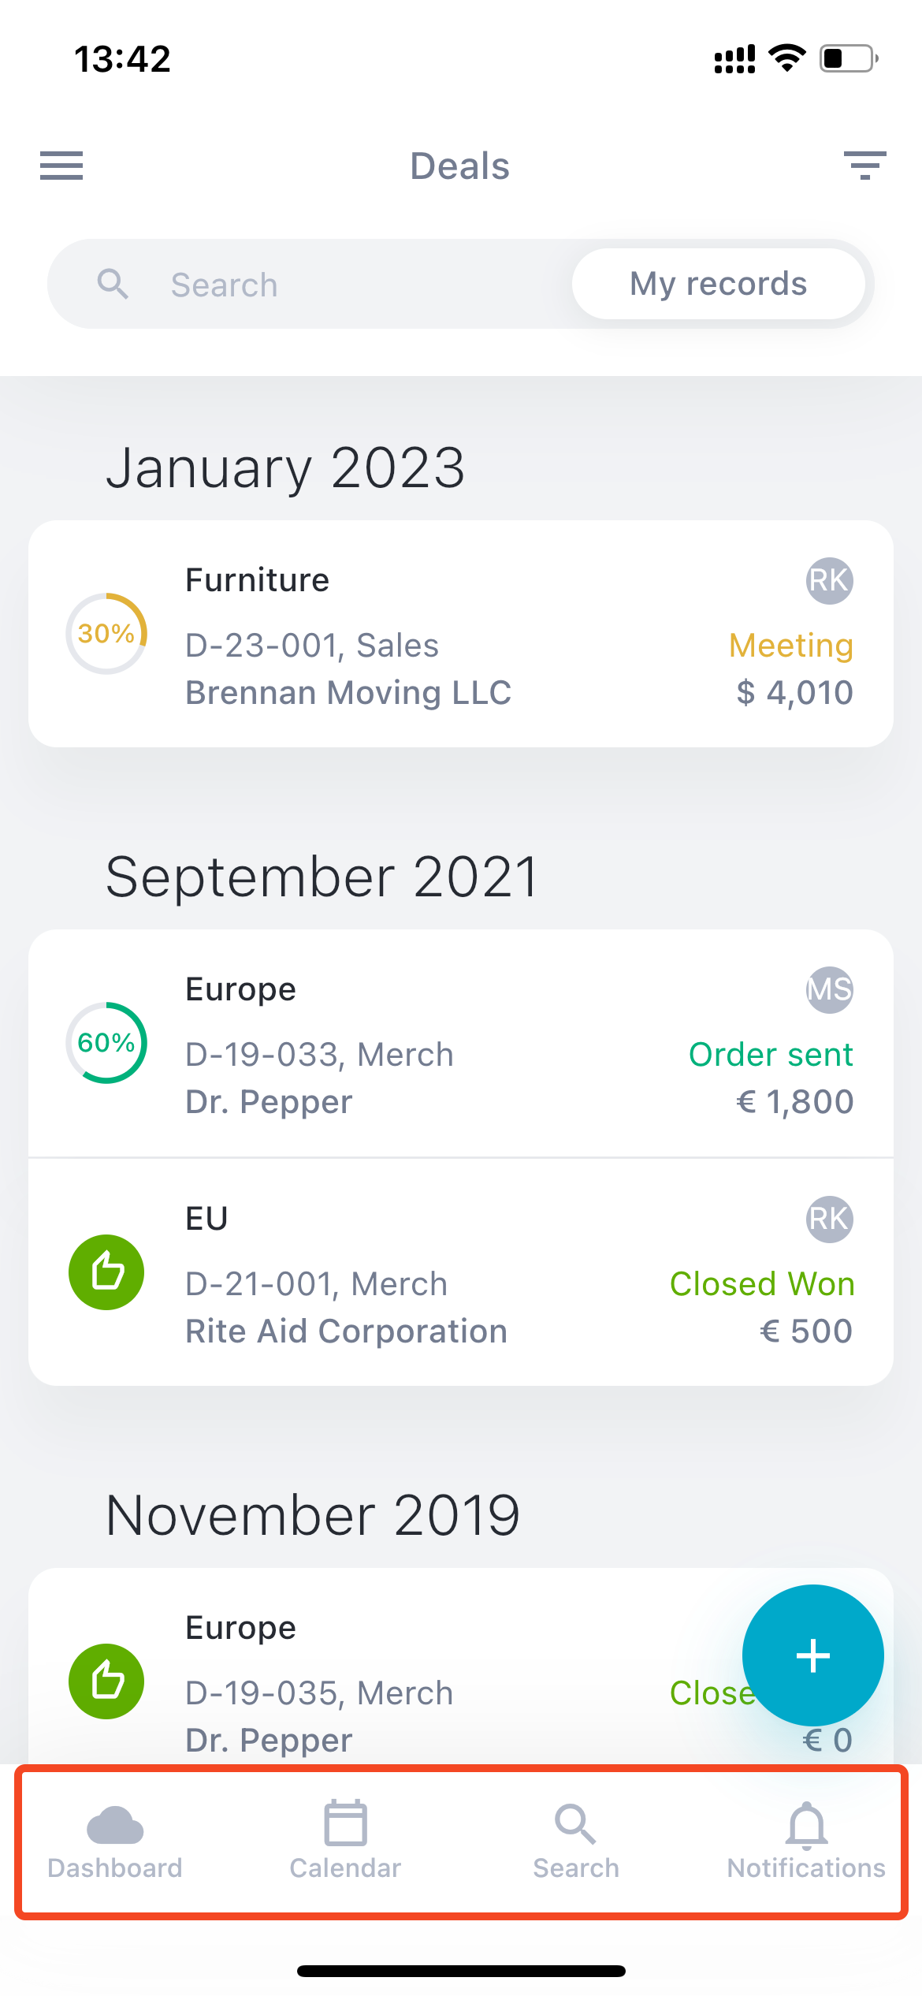
Task: Tap the MS avatar on Europe deal
Action: tap(829, 990)
